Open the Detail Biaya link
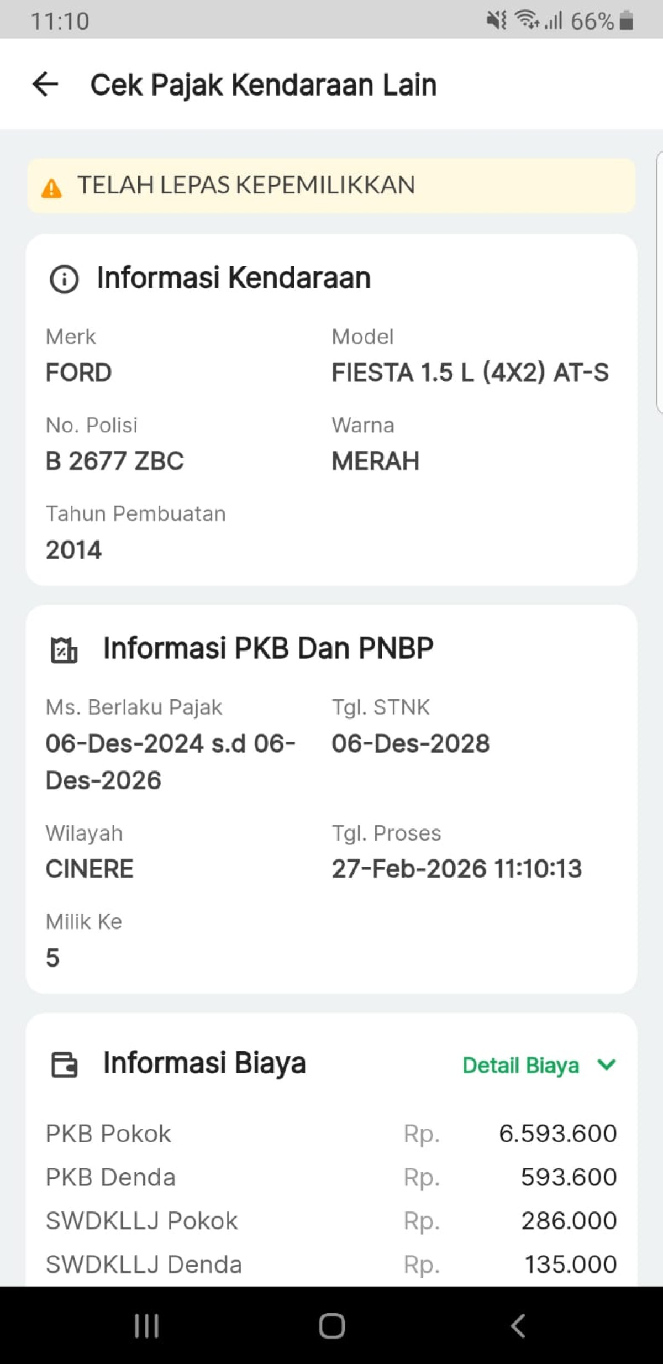The width and height of the screenshot is (663, 1364). point(520,1065)
